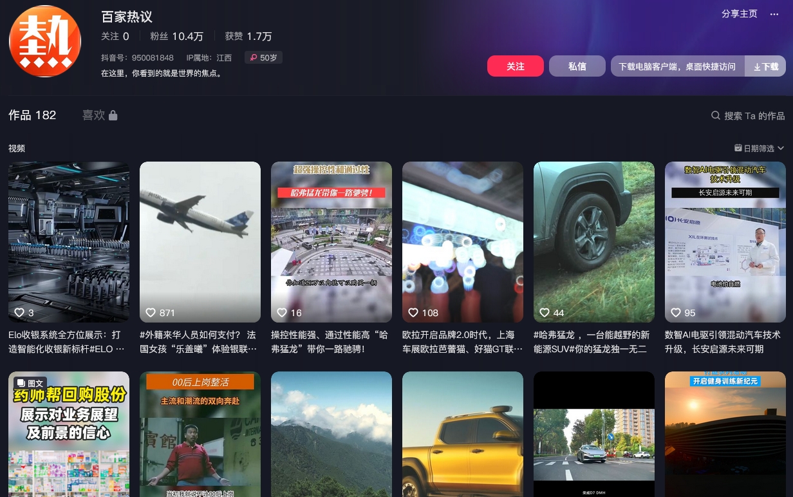Open the Elo收银系统 video thumbnail
This screenshot has width=793, height=497.
pyautogui.click(x=69, y=242)
